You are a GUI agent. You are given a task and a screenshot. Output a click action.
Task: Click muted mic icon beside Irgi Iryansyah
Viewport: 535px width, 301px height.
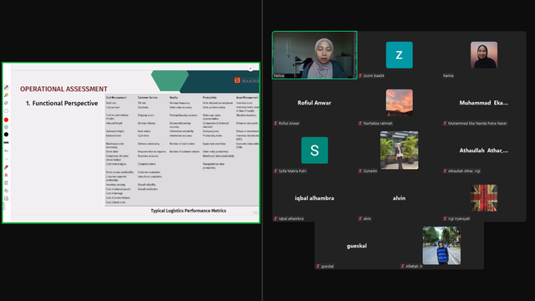pyautogui.click(x=445, y=219)
